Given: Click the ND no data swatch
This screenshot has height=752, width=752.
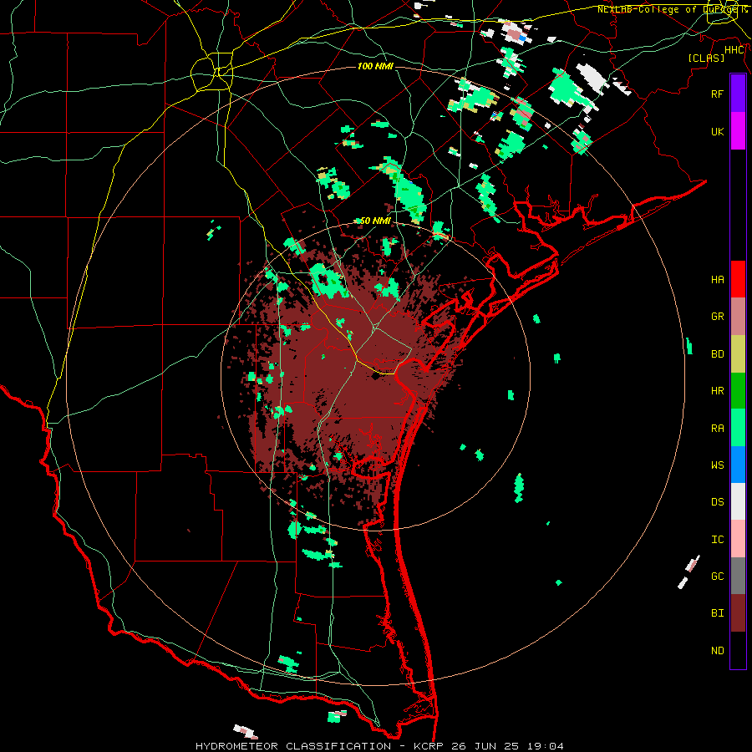Looking at the screenshot, I should click(738, 650).
